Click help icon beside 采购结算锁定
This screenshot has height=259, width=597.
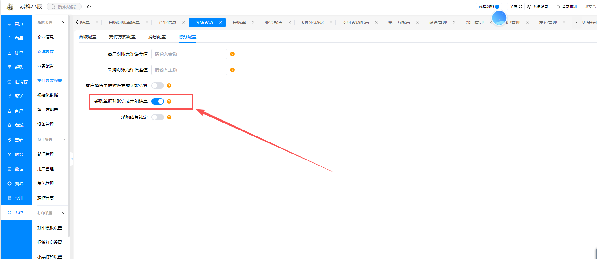[169, 117]
